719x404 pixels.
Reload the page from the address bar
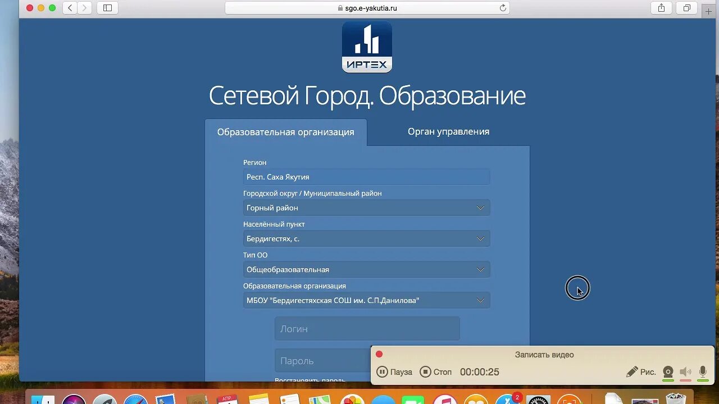(503, 8)
